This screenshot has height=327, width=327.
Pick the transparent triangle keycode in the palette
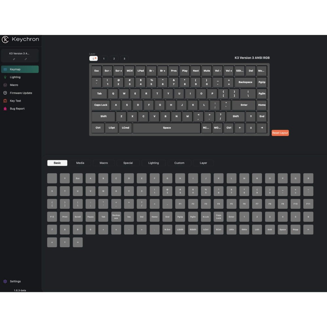[65, 178]
